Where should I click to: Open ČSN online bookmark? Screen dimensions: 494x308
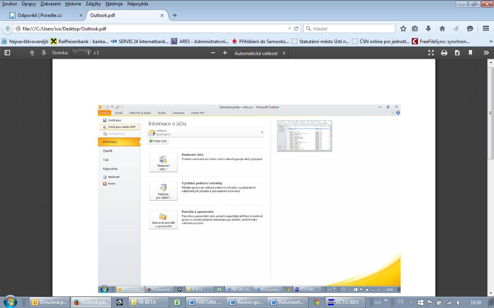(381, 41)
